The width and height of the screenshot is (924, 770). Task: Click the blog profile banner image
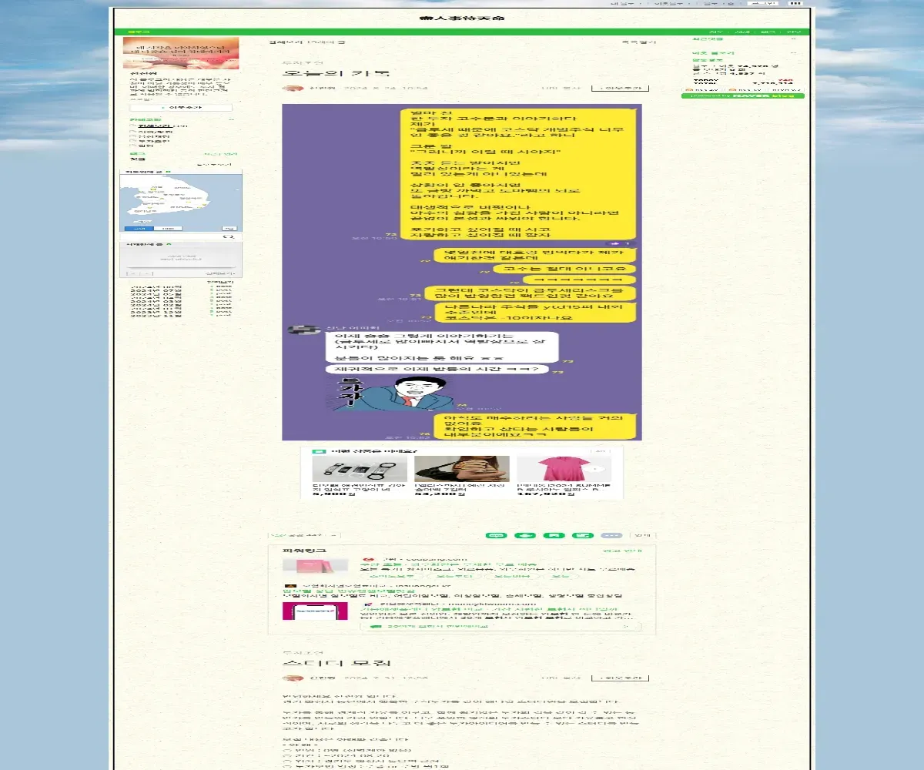pos(181,53)
